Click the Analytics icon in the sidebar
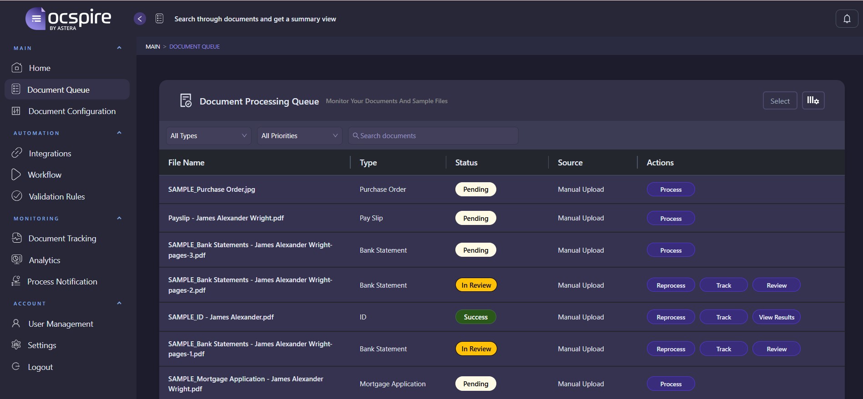 point(17,260)
